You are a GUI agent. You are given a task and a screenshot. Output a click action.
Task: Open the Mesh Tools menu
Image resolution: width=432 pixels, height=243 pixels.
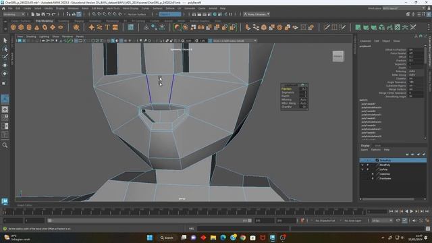pyautogui.click(x=113, y=8)
